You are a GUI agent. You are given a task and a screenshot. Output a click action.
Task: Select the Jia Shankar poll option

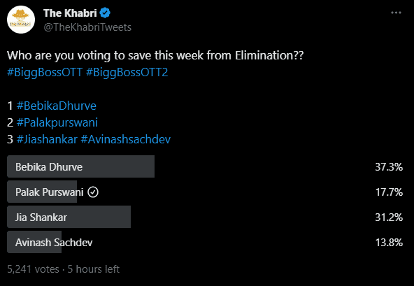(x=205, y=217)
